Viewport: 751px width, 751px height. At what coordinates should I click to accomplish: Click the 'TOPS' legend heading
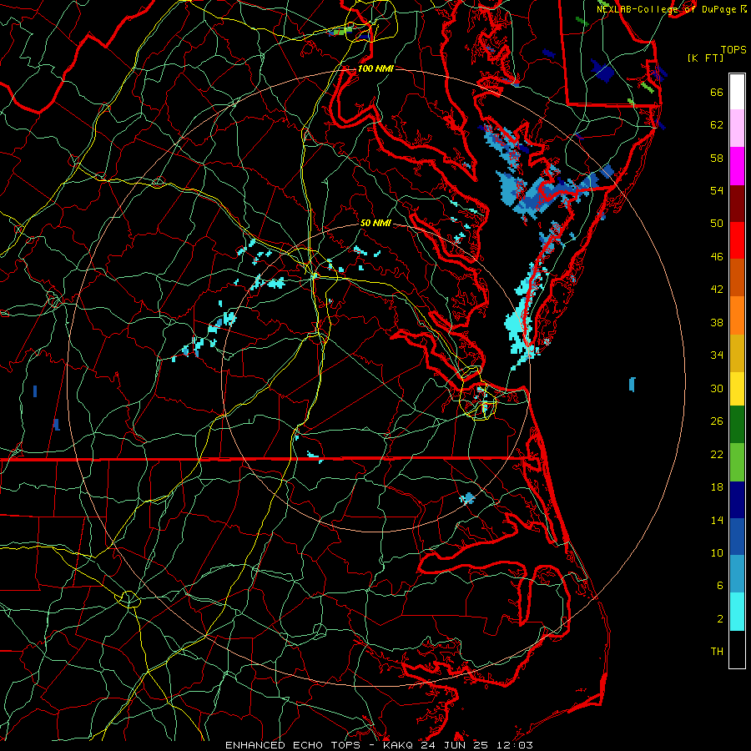733,50
